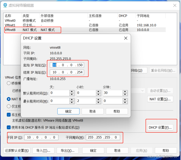Select the VMnet8 network row
This screenshot has height=160, width=181.
pyautogui.click(x=85, y=30)
